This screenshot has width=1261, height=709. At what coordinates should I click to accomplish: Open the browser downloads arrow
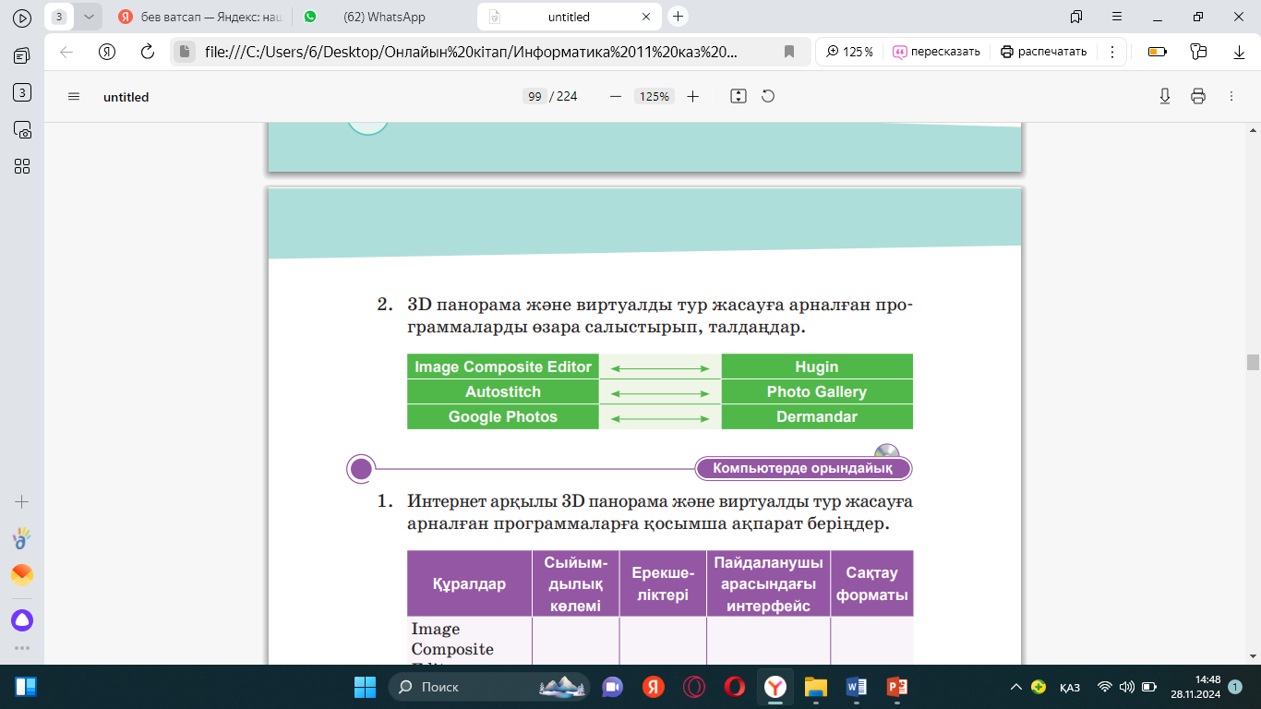tap(1240, 52)
